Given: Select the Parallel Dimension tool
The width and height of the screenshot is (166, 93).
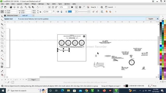Looking at the screenshot, I should 2,55.
